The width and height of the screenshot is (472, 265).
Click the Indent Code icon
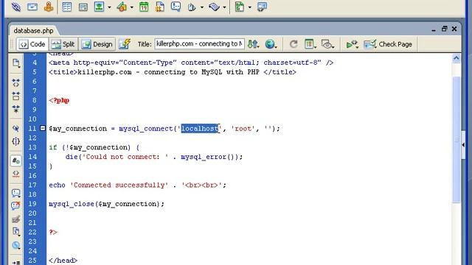click(x=16, y=262)
